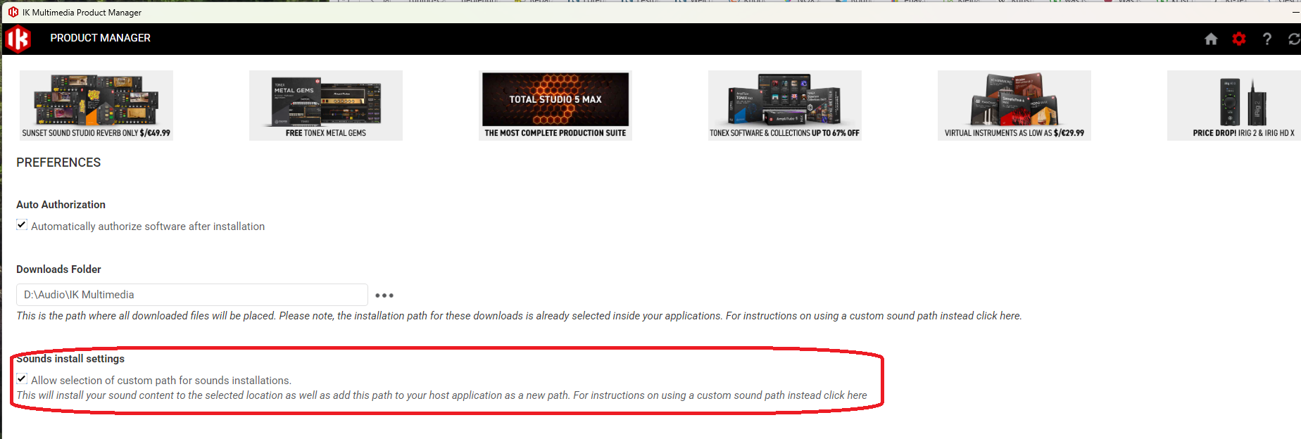Open iRig 2 & iRig HD X banner
The height and width of the screenshot is (439, 1301).
coord(1234,106)
